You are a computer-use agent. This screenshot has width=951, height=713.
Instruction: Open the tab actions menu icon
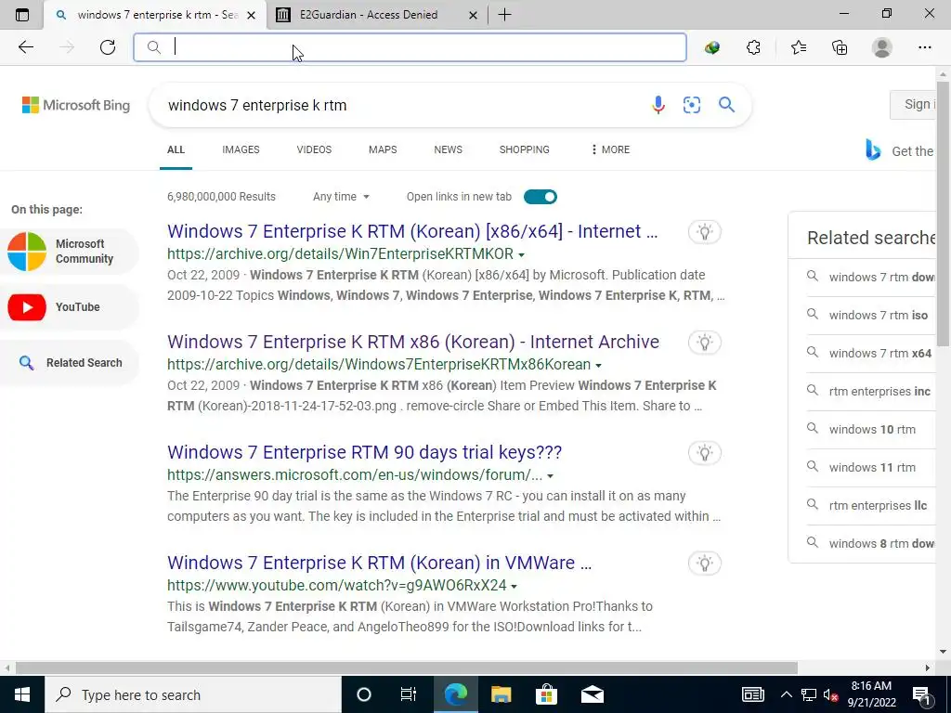(x=22, y=15)
